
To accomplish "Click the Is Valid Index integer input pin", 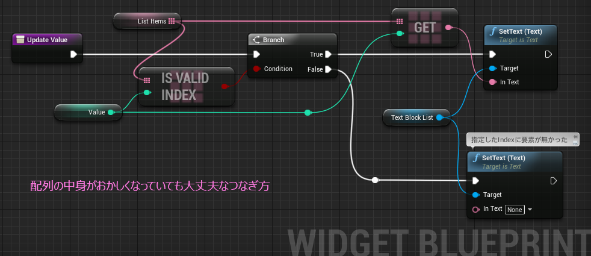I will pos(147,92).
